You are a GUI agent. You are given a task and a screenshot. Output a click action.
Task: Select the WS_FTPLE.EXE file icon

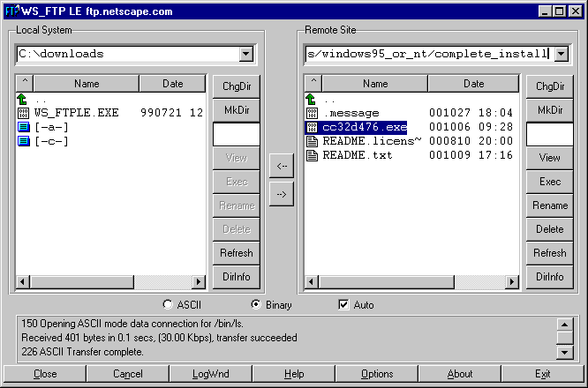click(23, 113)
